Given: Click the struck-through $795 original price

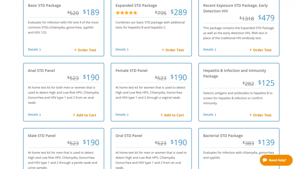Looking at the screenshot, I should tap(160, 13).
